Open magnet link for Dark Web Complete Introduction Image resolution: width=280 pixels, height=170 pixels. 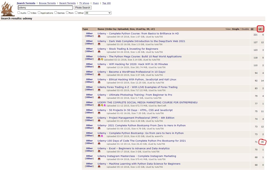coord(99,44)
